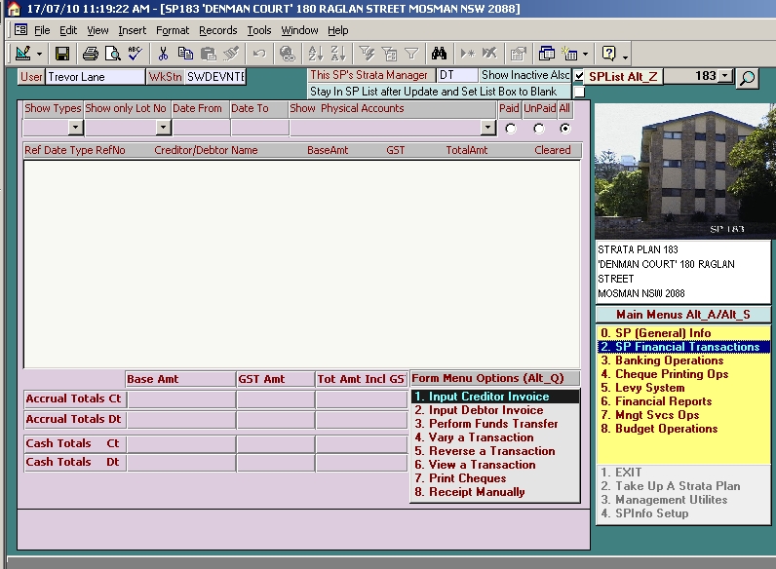This screenshot has width=776, height=569.
Task: Select the Paid radio button
Action: pos(510,128)
